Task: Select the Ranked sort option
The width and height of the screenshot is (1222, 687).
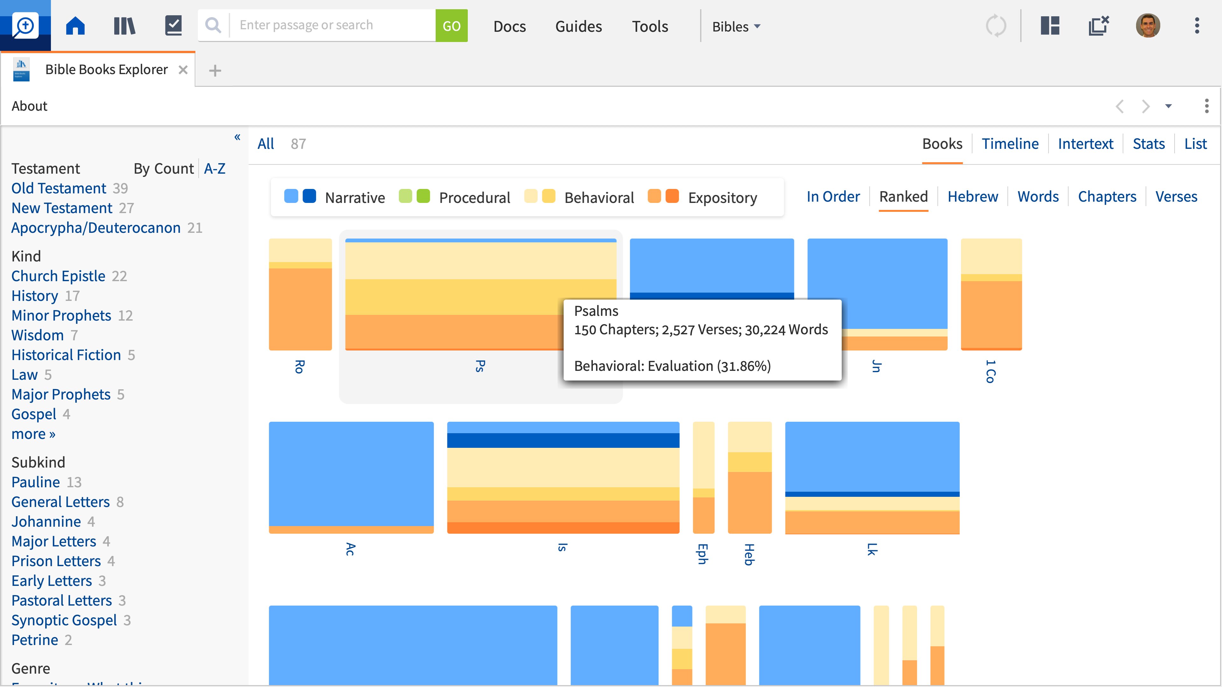Action: (x=903, y=196)
